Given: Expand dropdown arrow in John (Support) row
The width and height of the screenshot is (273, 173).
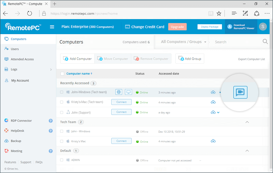Looking at the screenshot, I should pyautogui.click(x=218, y=112).
